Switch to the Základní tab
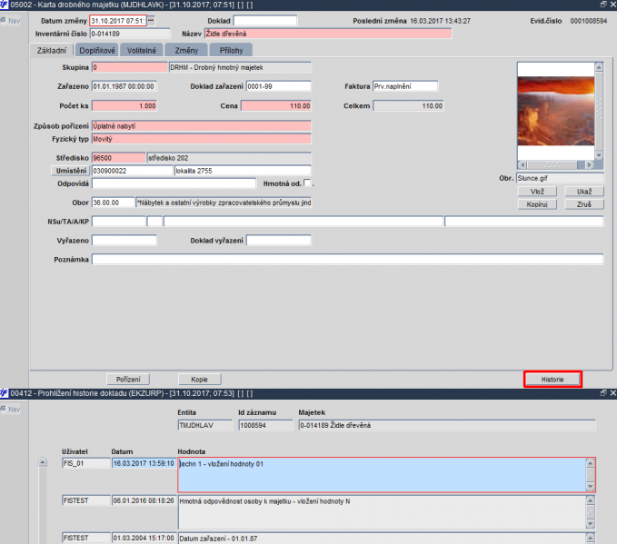 (52, 50)
